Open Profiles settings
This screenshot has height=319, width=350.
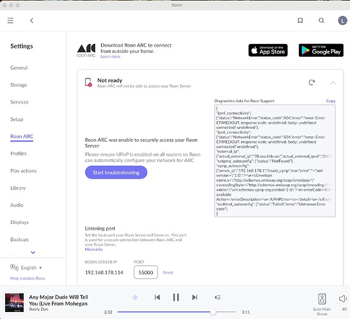tap(19, 153)
